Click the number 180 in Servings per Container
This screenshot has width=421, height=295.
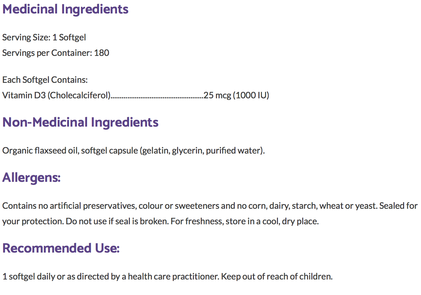coord(102,53)
